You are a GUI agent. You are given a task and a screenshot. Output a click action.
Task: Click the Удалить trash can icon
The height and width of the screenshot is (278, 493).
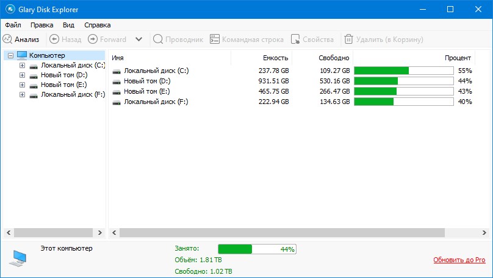[x=348, y=39]
